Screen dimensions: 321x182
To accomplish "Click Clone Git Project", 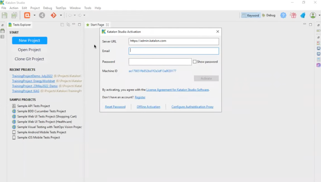I will point(29,59).
